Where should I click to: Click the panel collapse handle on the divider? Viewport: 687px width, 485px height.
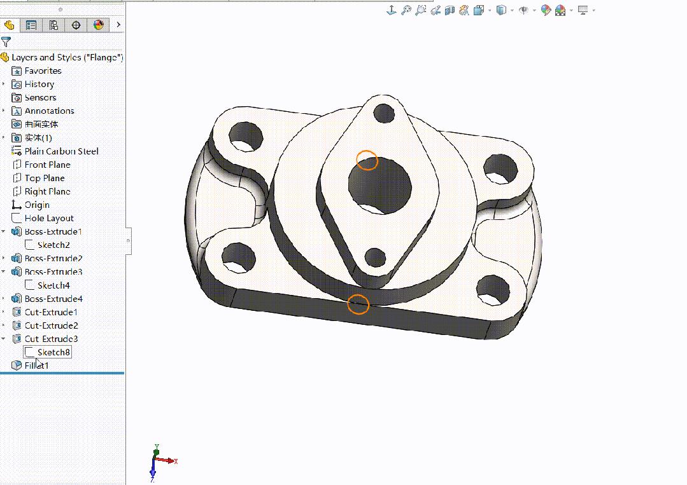(x=129, y=241)
